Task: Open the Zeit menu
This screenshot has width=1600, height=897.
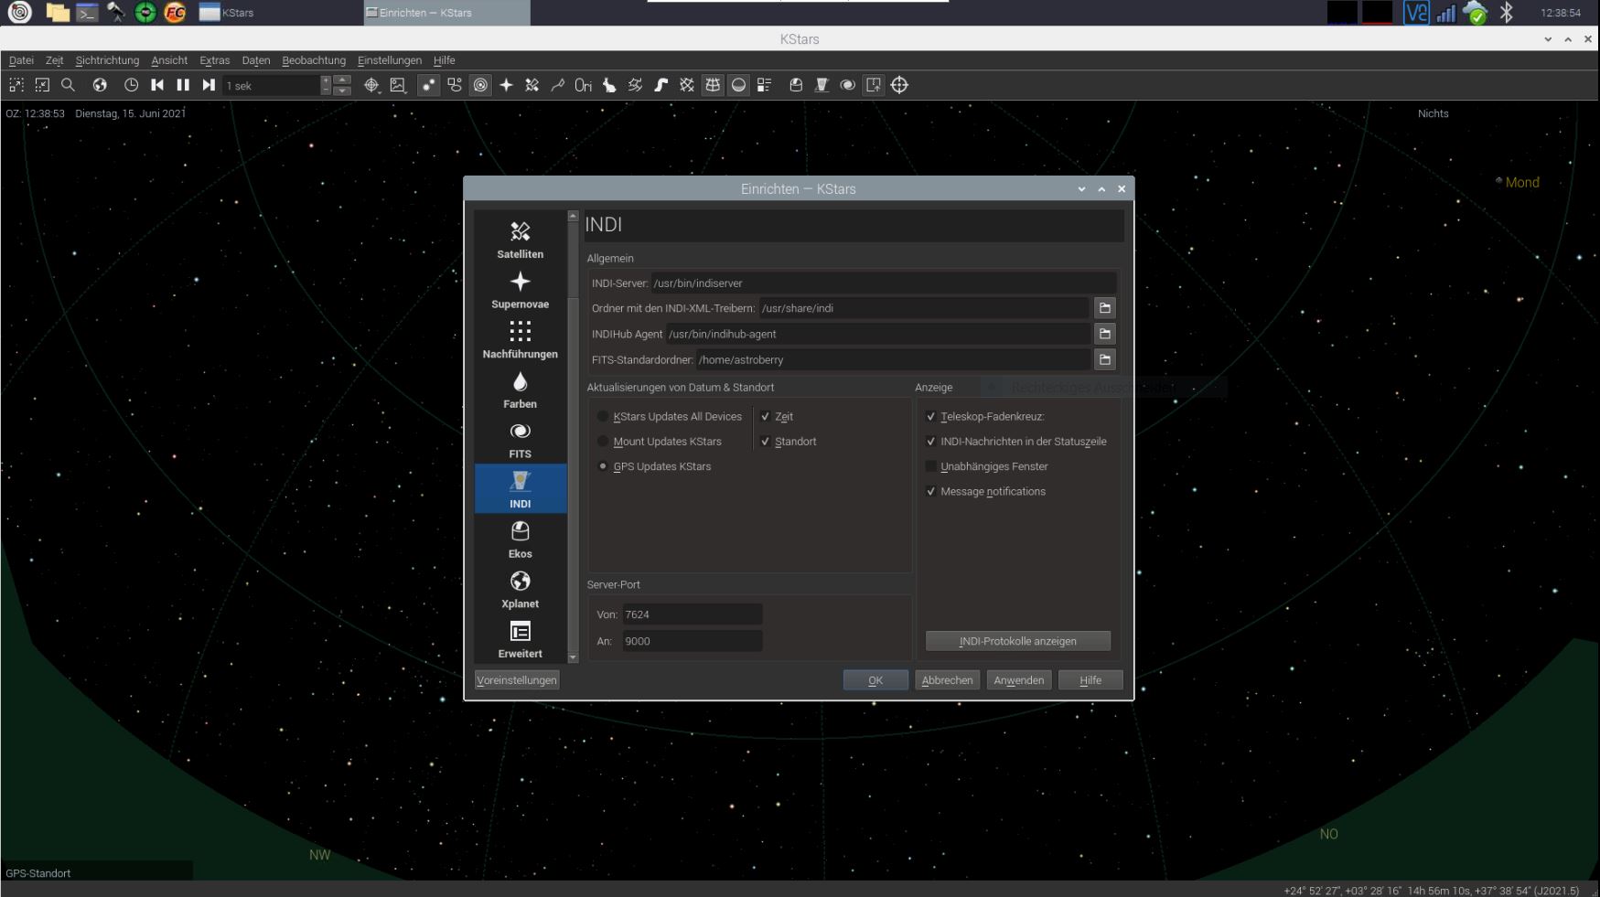Action: pyautogui.click(x=55, y=60)
